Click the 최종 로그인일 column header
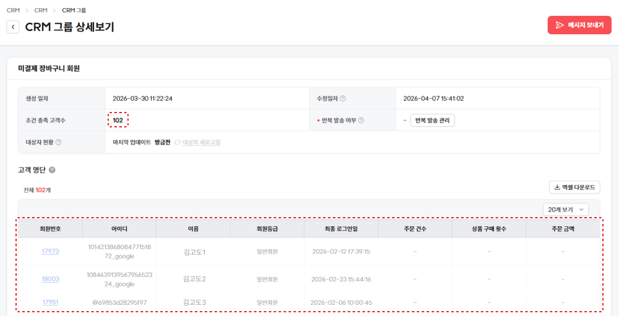The height and width of the screenshot is (316, 619). pos(341,229)
